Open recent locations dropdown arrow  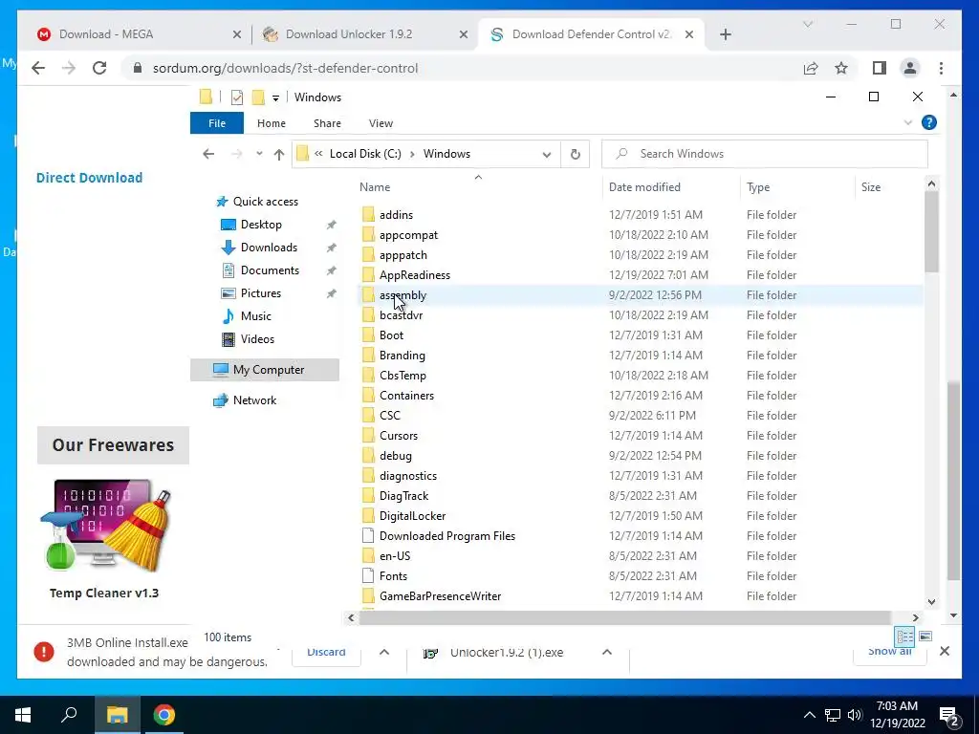(259, 154)
